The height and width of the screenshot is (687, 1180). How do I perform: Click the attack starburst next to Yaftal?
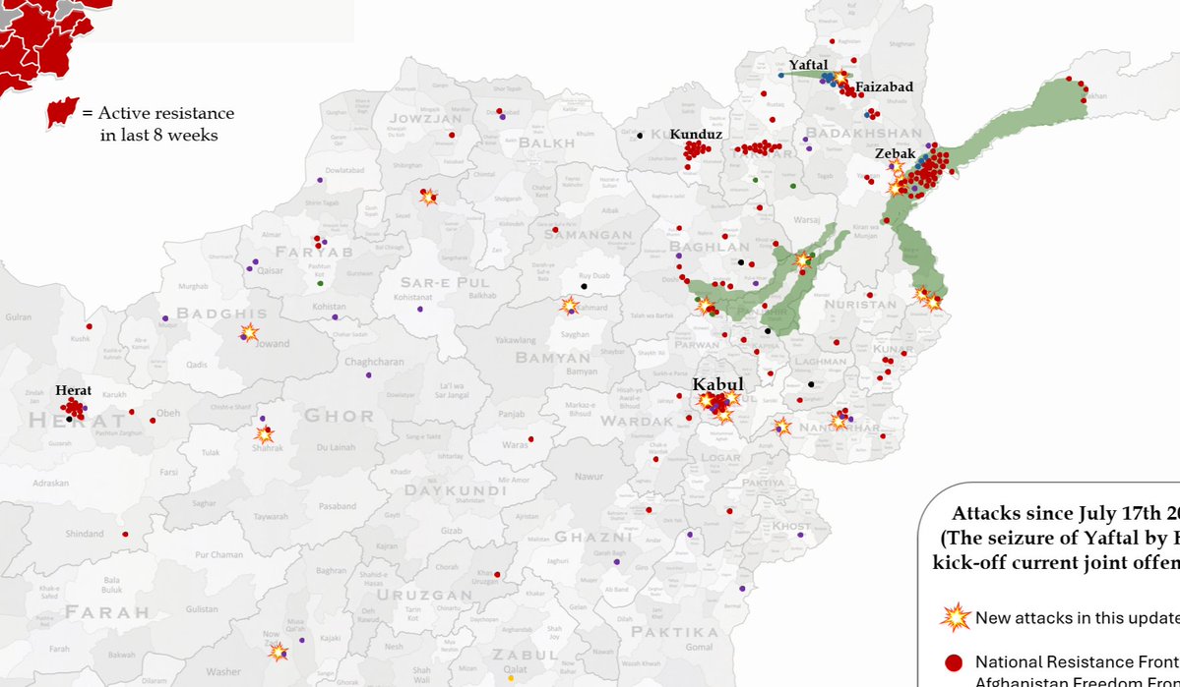[x=840, y=76]
